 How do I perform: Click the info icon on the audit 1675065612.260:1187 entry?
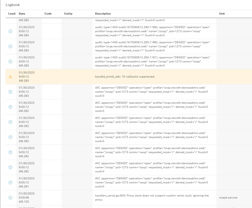[x=10, y=62]
